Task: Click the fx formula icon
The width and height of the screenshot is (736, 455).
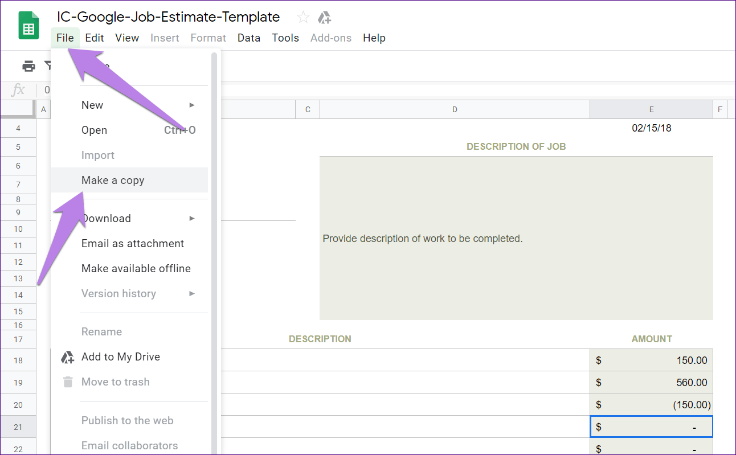Action: coord(18,90)
